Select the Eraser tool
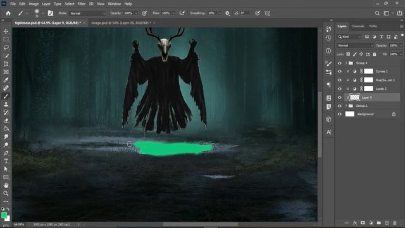The width and height of the screenshot is (405, 228). click(6, 120)
